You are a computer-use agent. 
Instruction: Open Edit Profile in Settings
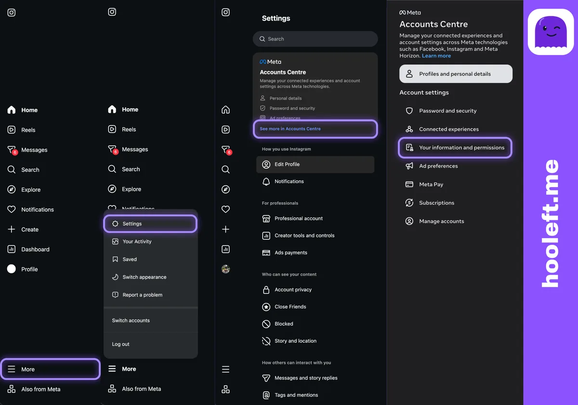click(x=315, y=164)
